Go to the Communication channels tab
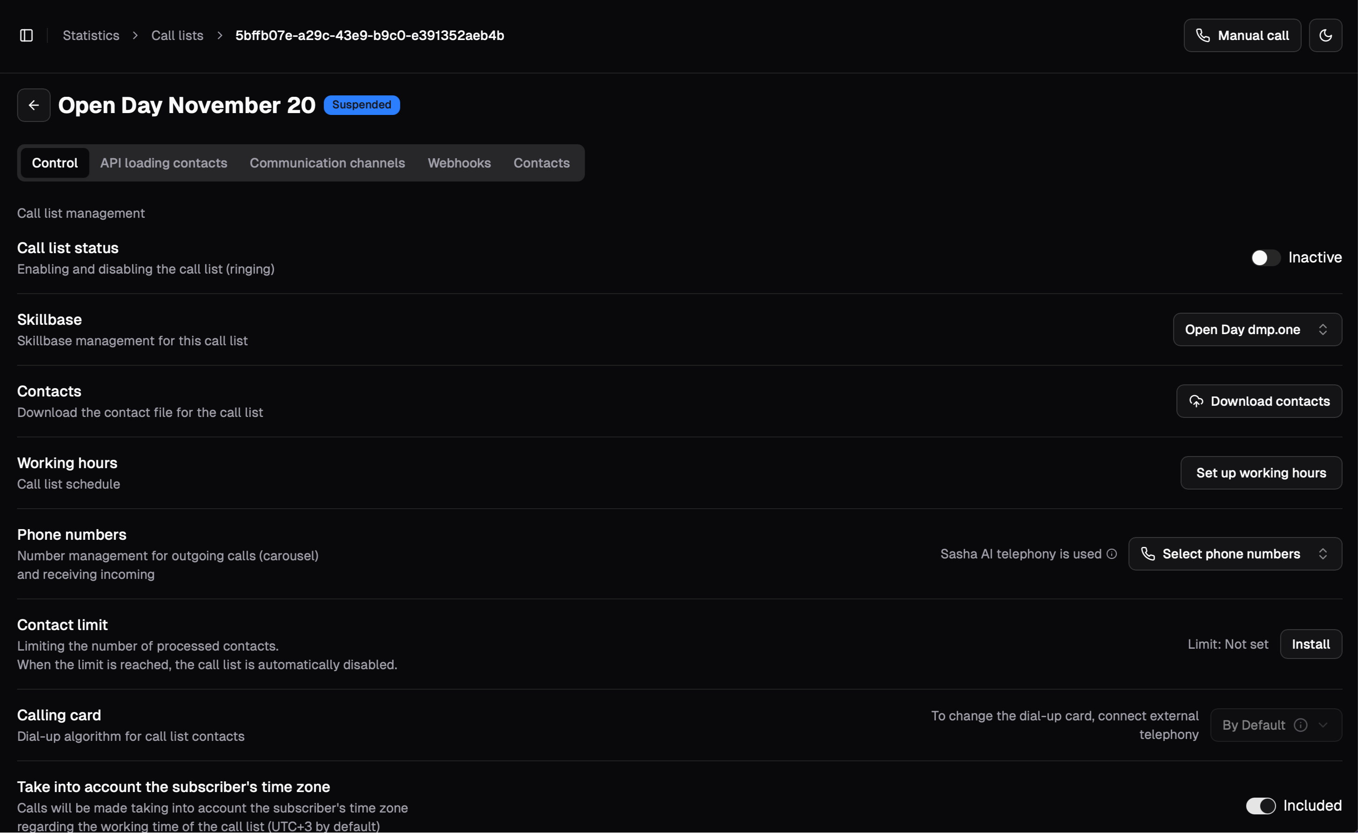The width and height of the screenshot is (1358, 833). pos(327,163)
